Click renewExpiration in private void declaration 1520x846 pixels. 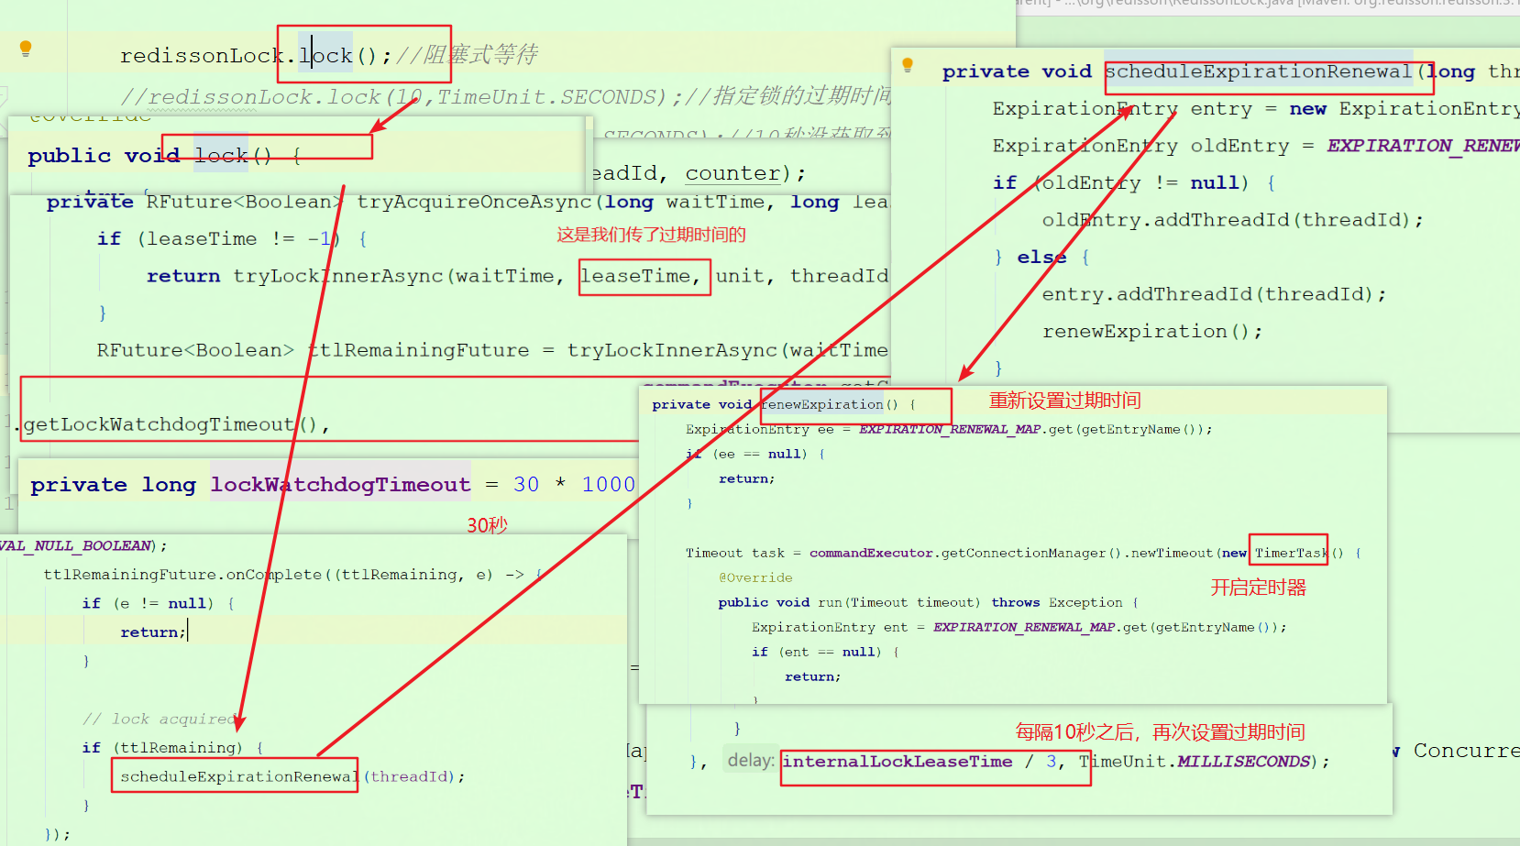tap(822, 404)
